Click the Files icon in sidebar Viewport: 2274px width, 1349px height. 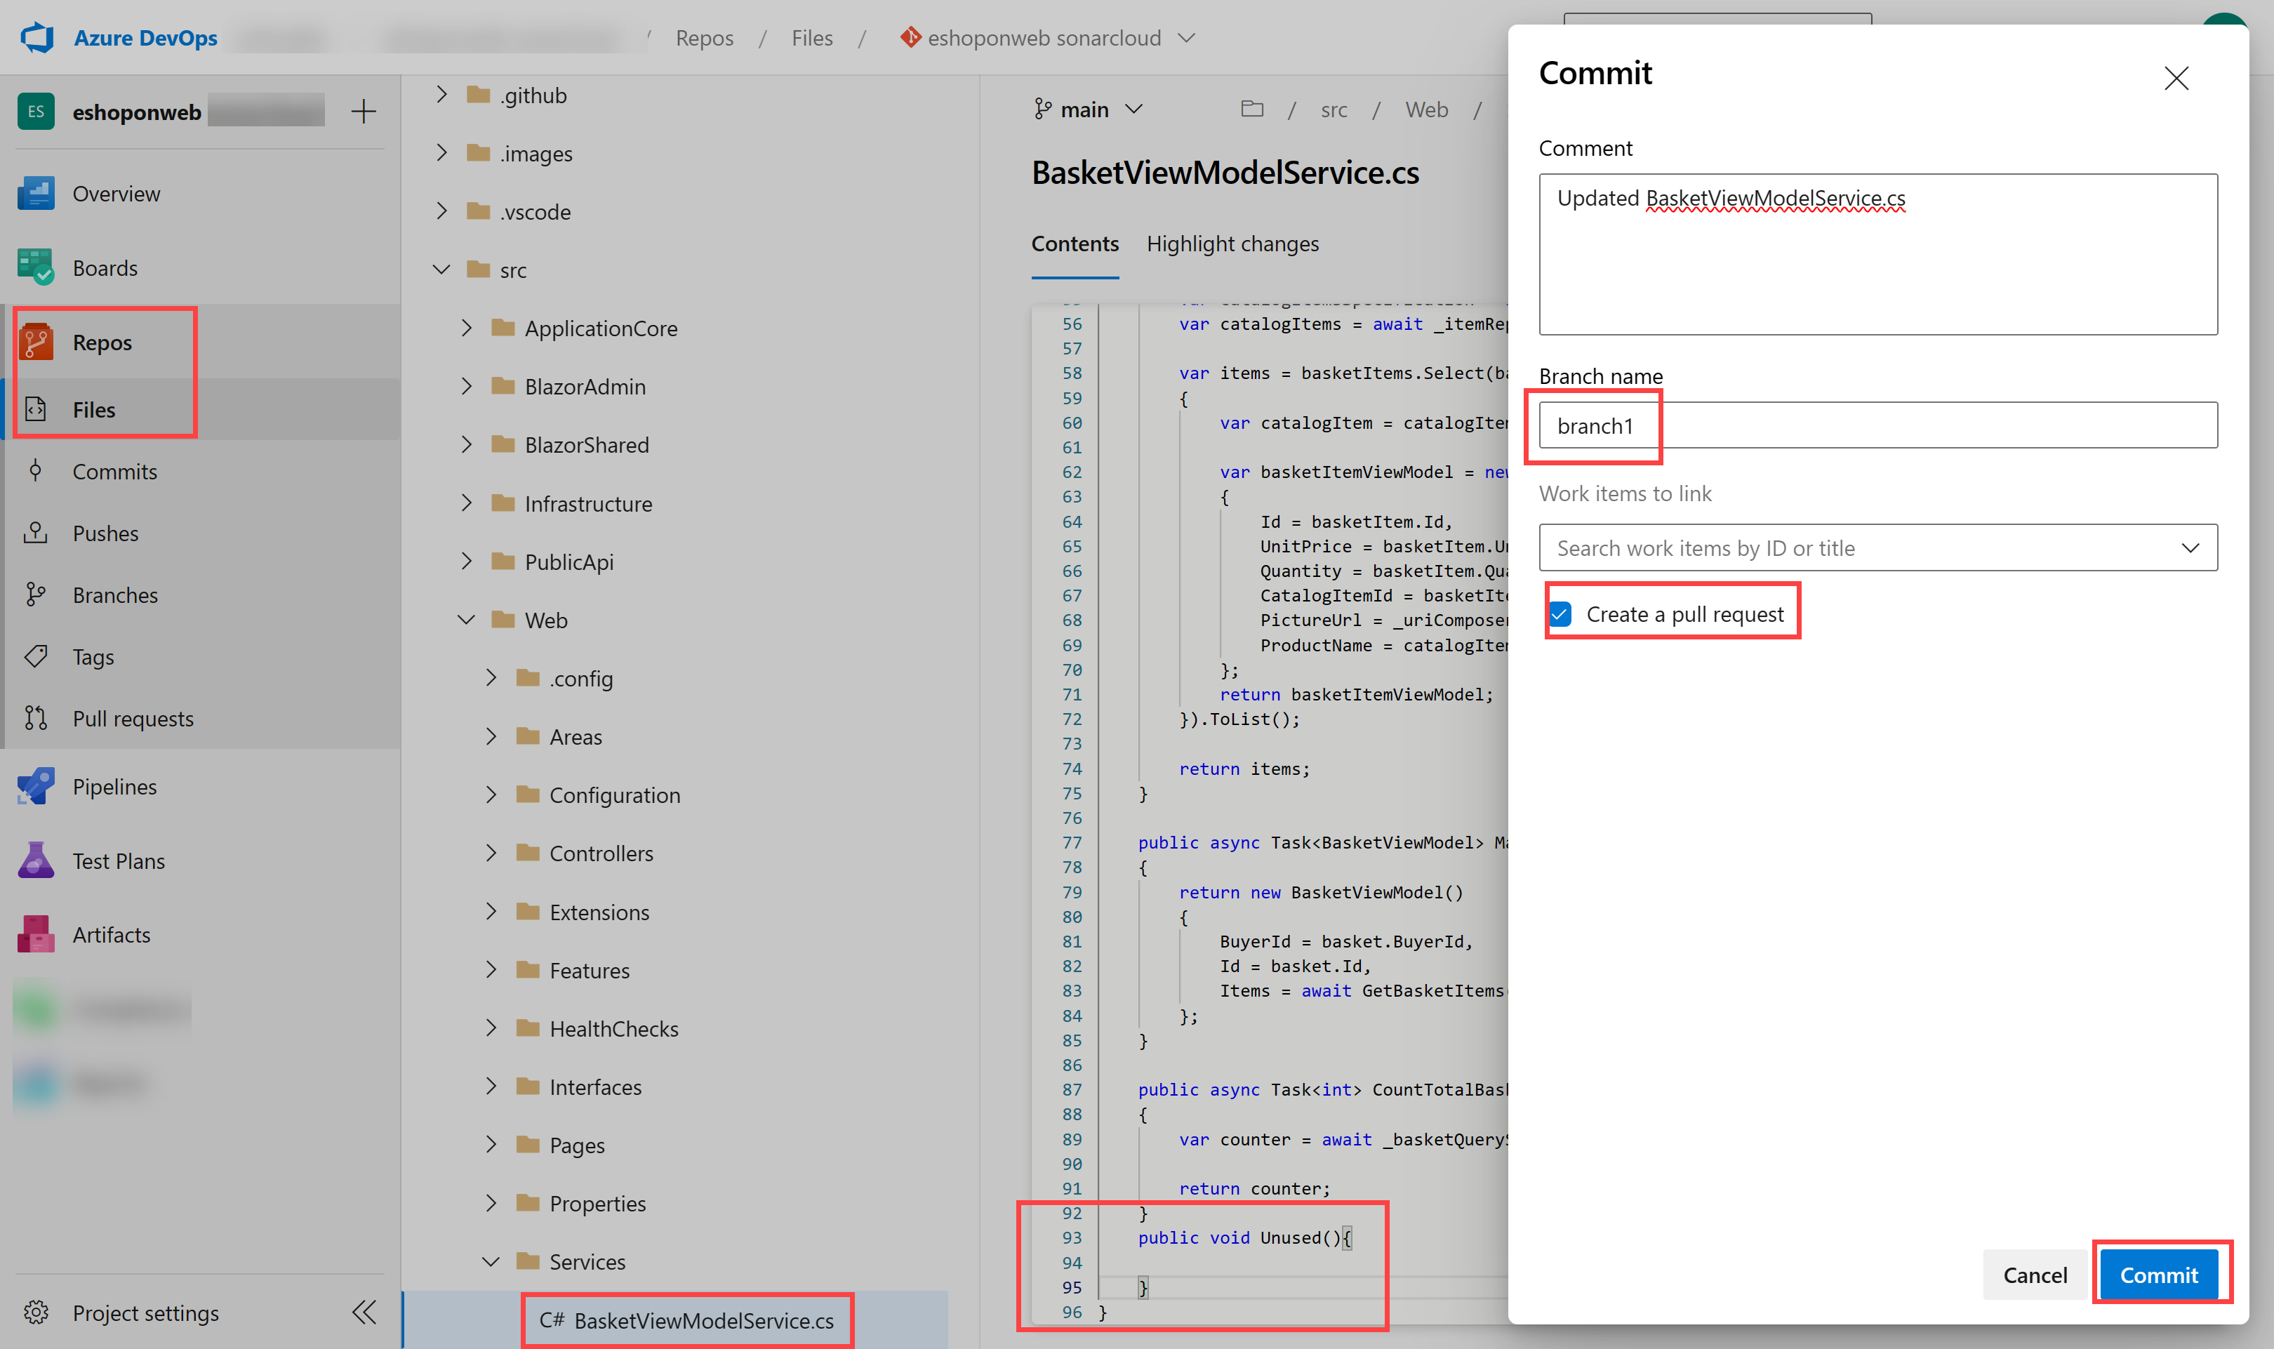tap(36, 409)
